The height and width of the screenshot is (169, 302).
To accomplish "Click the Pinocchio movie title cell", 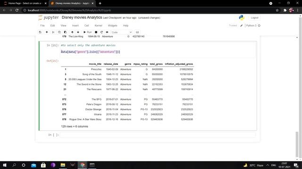I will pos(96,69).
